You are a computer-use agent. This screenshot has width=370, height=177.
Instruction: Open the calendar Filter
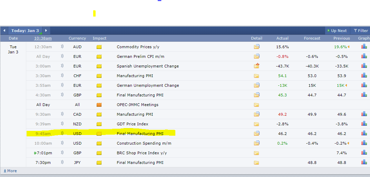(x=361, y=31)
